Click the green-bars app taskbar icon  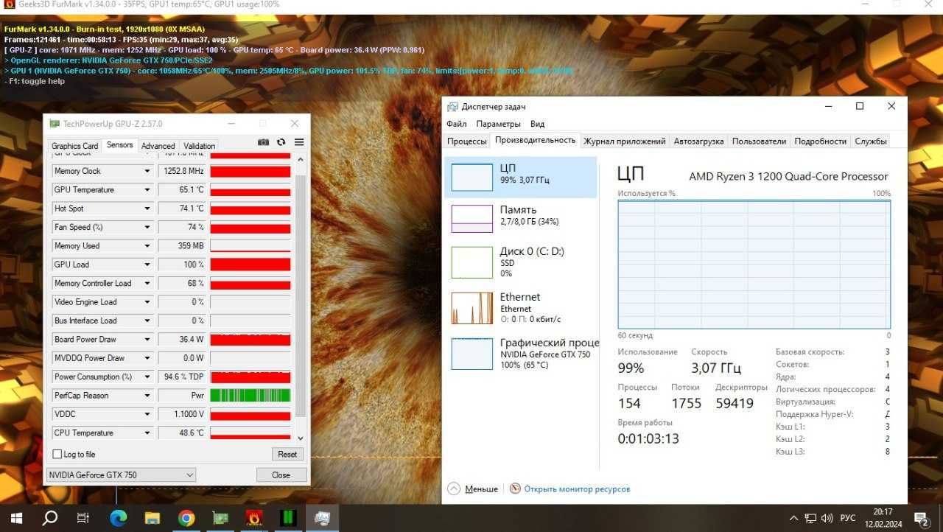point(288,518)
